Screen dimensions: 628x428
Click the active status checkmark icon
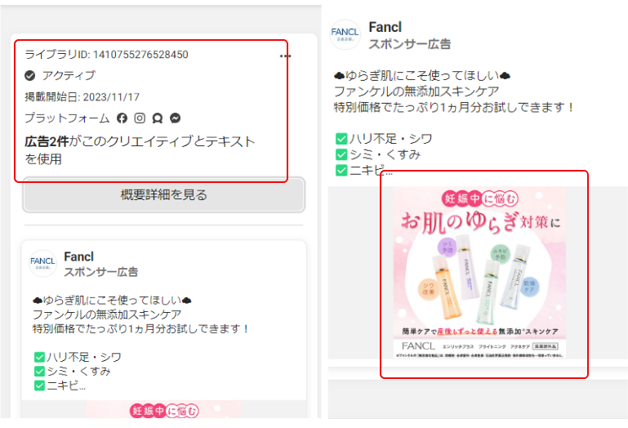tap(30, 76)
